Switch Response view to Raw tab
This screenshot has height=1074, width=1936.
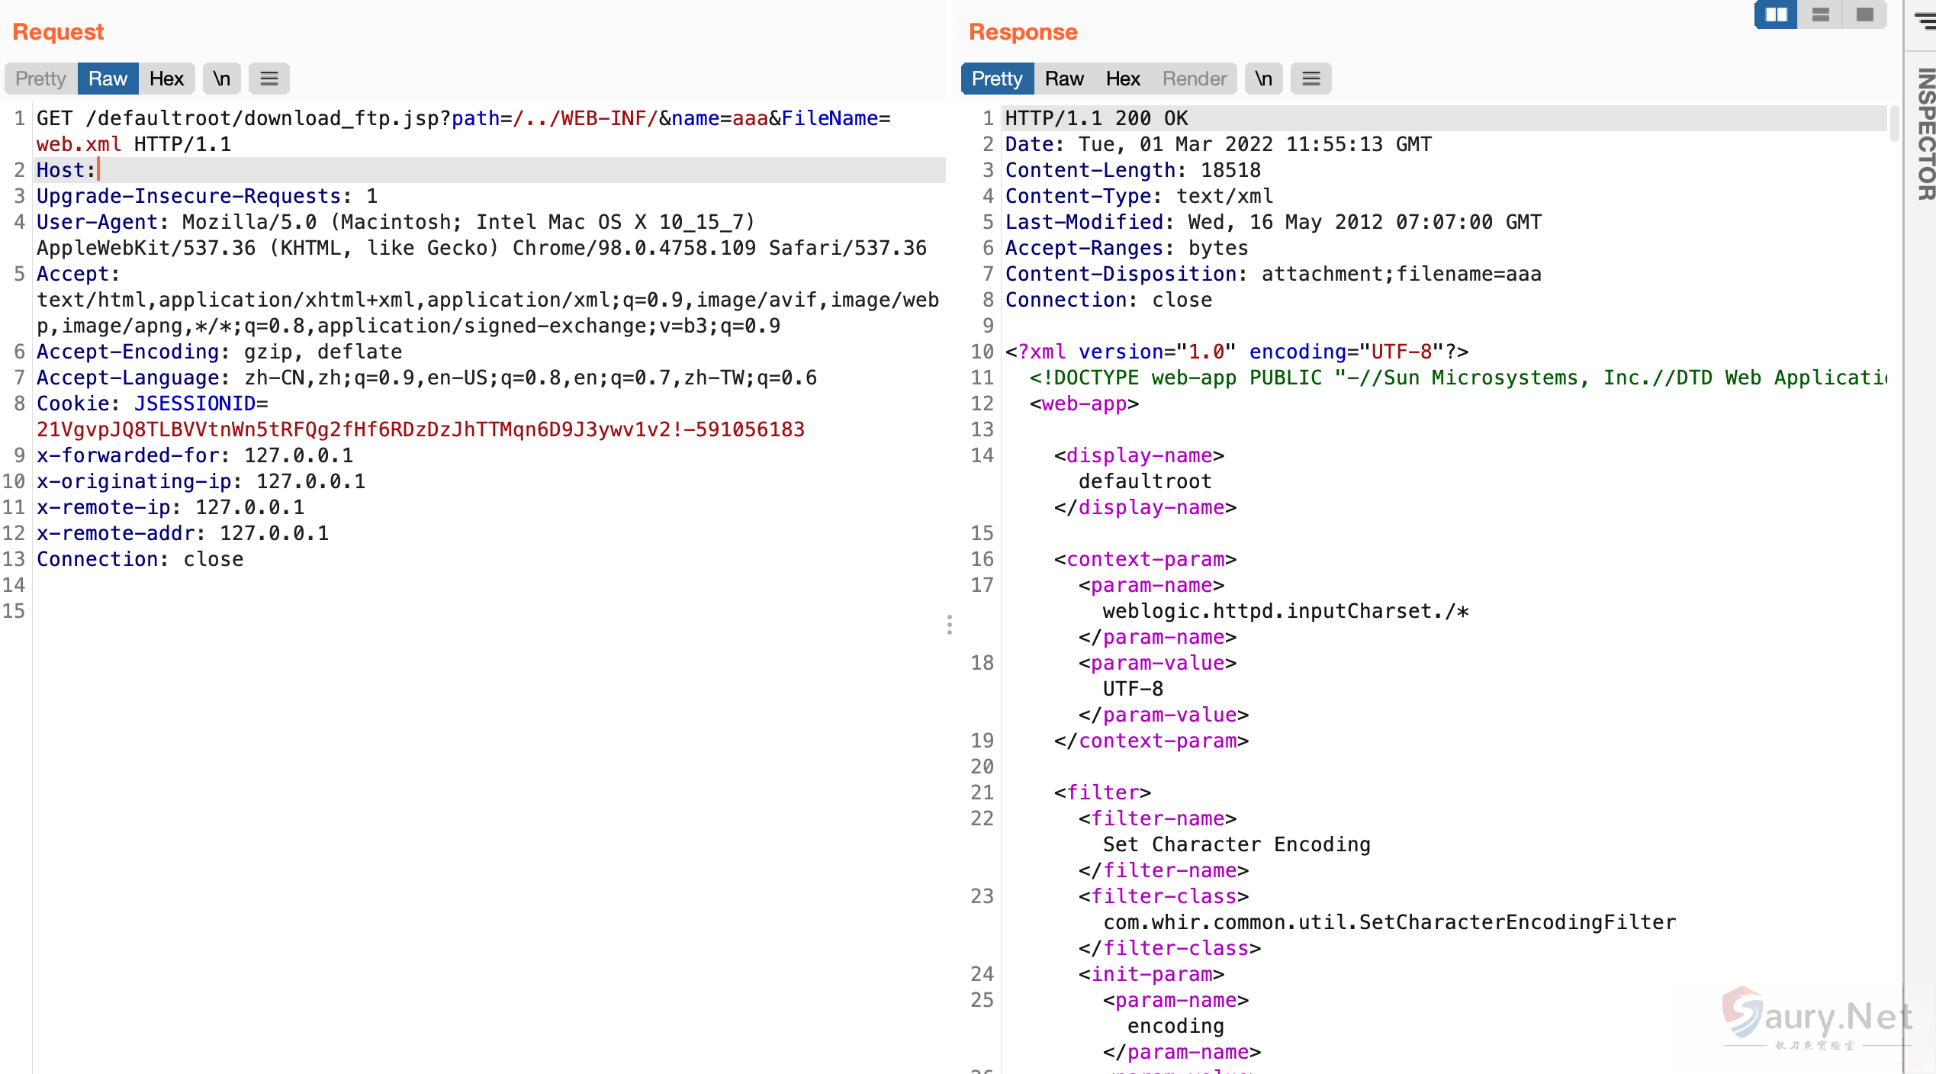point(1063,79)
